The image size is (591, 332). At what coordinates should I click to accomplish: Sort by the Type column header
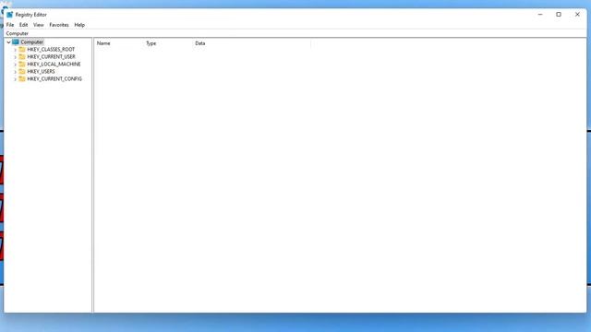pyautogui.click(x=167, y=43)
